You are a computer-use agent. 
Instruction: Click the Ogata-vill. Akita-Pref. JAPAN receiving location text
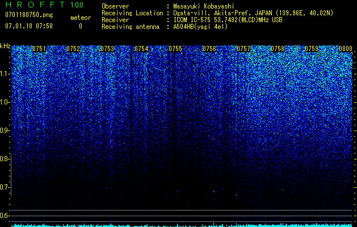253,13
